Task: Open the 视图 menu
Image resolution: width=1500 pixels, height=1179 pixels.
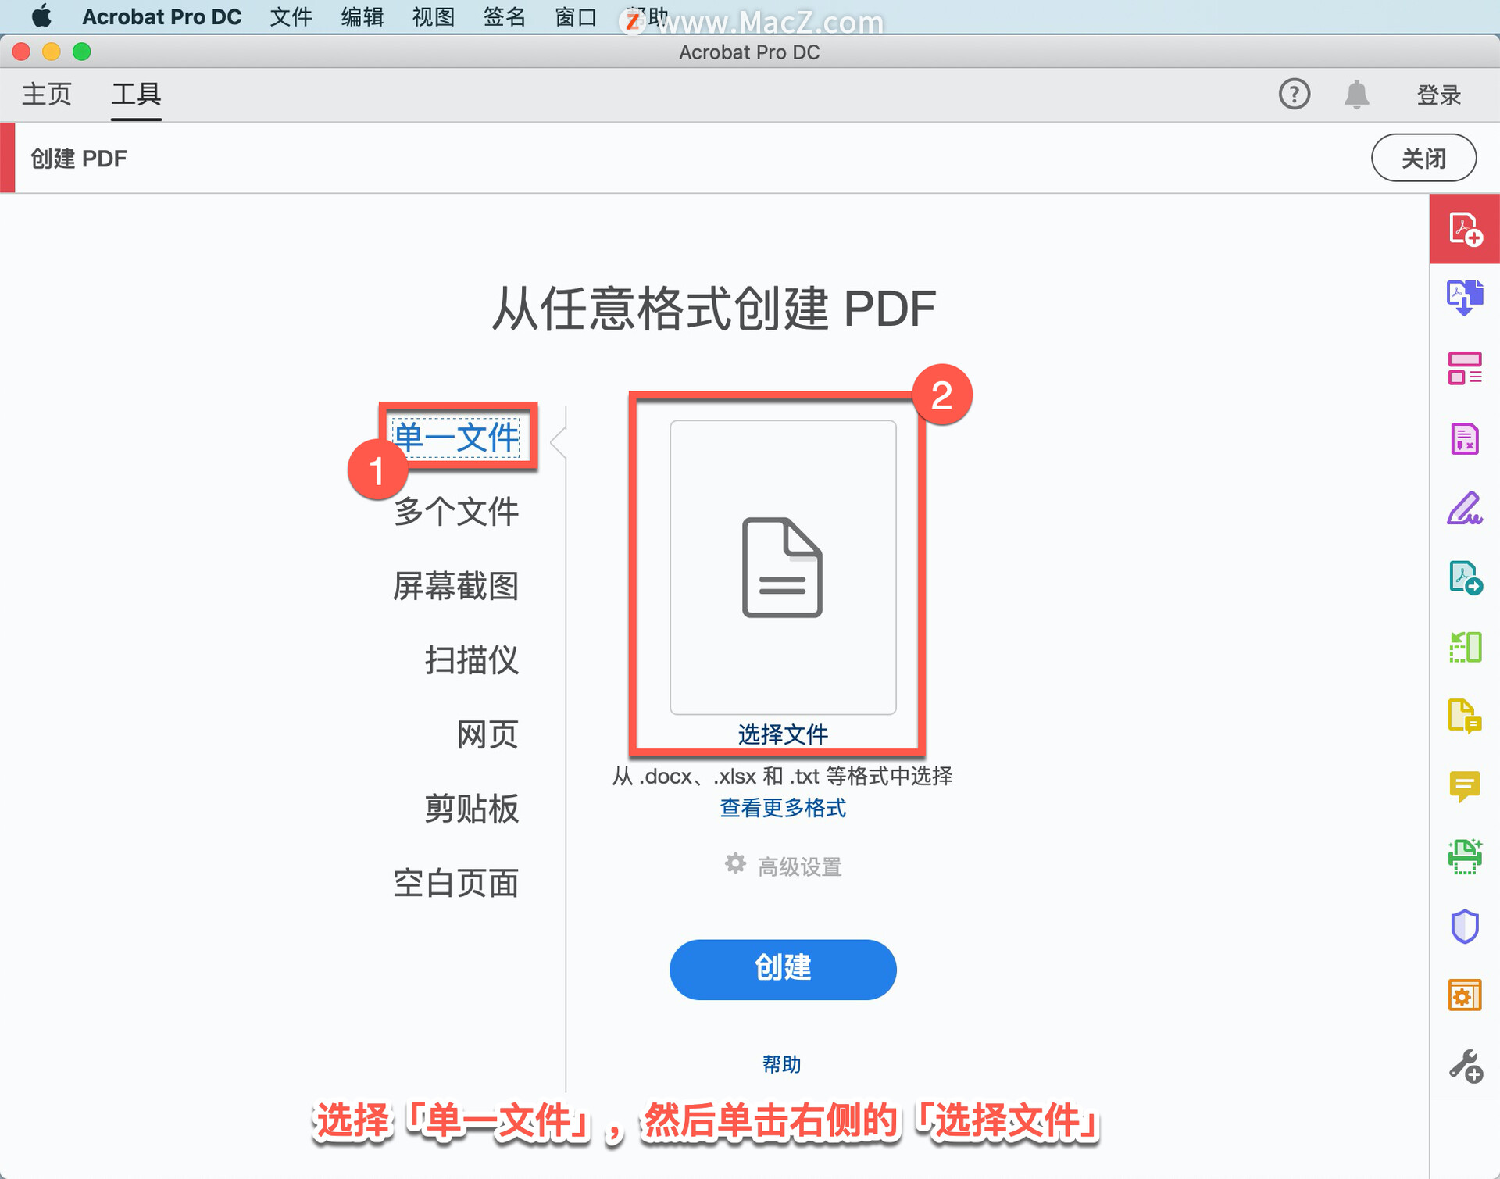Action: click(434, 16)
